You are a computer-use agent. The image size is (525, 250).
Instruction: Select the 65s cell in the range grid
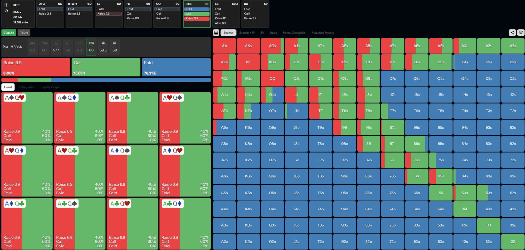(x=441, y=176)
